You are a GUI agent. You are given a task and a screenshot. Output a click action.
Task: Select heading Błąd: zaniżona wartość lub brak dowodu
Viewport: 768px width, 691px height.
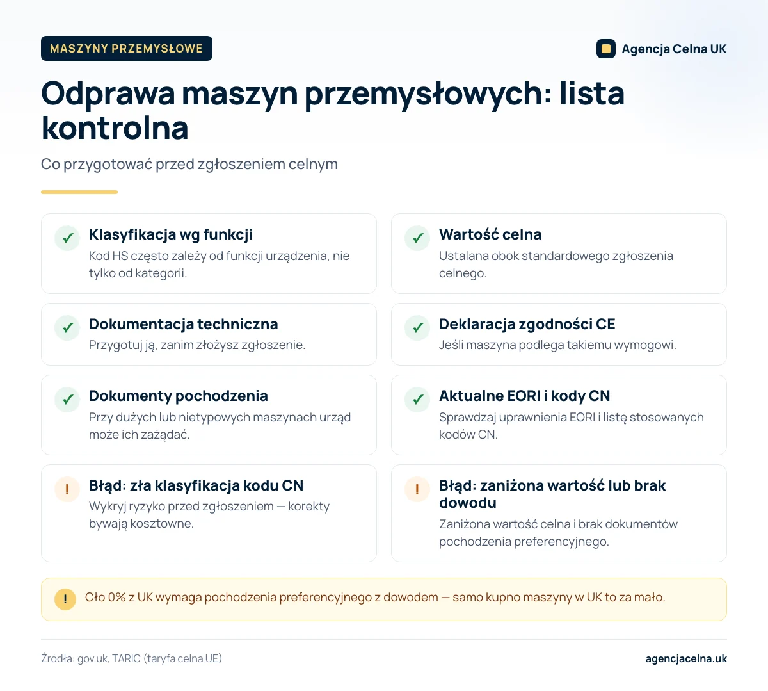(552, 494)
